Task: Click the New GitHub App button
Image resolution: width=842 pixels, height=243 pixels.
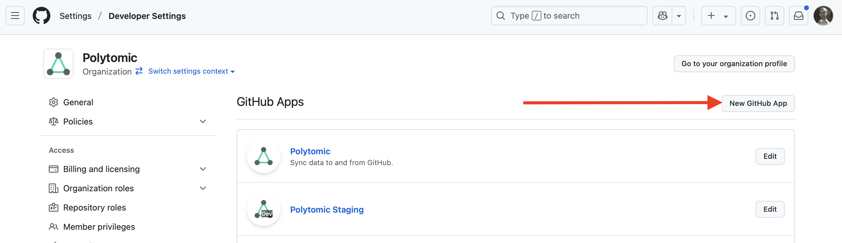Action: [x=758, y=103]
